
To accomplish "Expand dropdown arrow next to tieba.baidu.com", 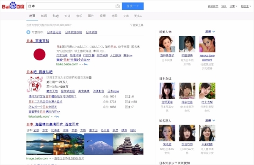I will (x=52, y=116).
